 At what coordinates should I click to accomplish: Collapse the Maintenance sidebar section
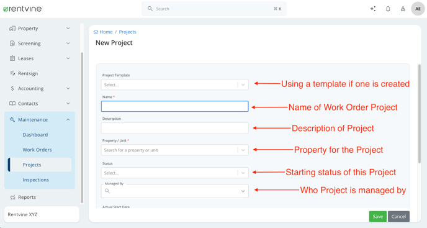coord(68,120)
